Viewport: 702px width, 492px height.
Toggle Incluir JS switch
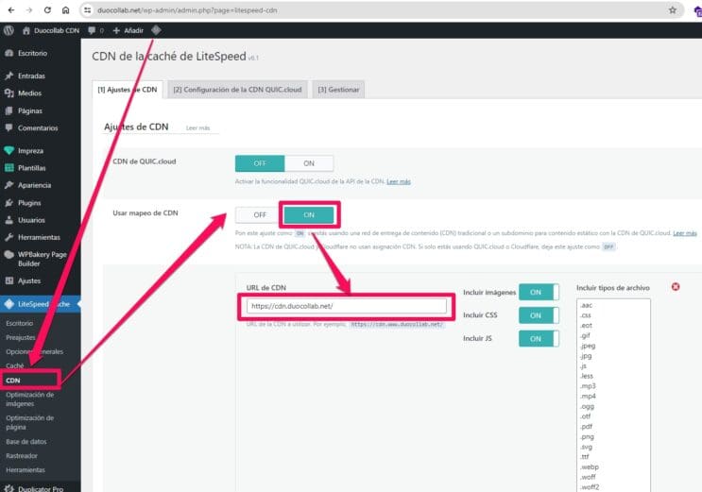pyautogui.click(x=539, y=339)
